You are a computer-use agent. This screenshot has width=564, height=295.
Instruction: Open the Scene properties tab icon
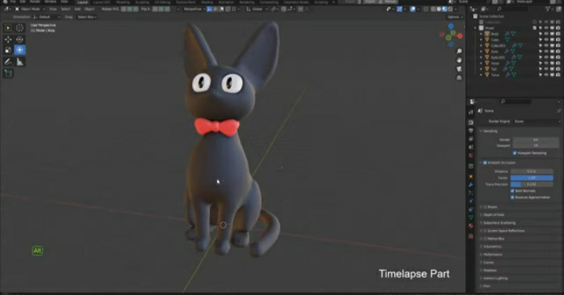pyautogui.click(x=471, y=147)
